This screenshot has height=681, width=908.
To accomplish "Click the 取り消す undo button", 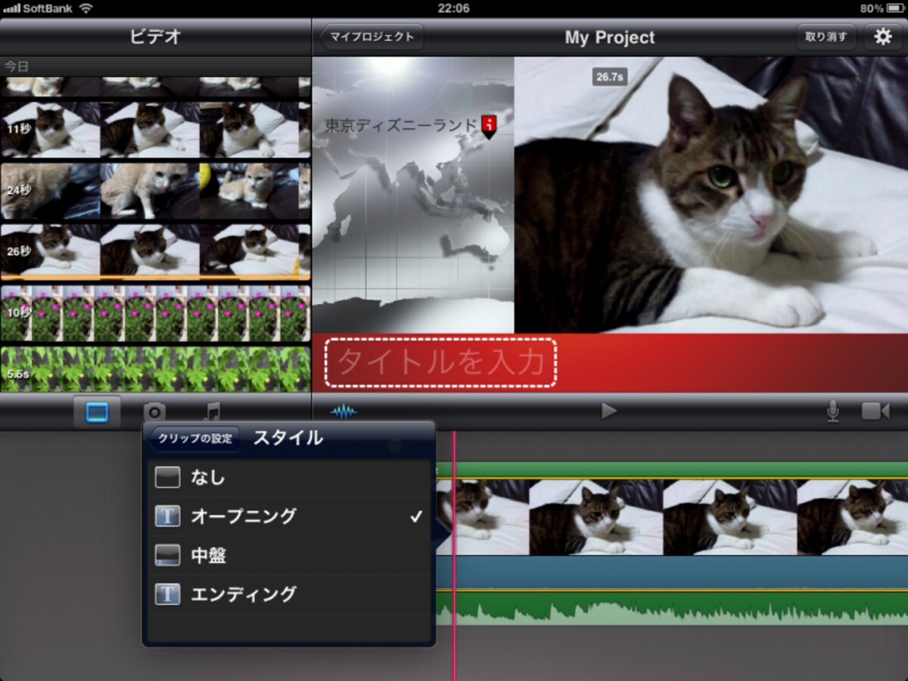I will click(826, 37).
